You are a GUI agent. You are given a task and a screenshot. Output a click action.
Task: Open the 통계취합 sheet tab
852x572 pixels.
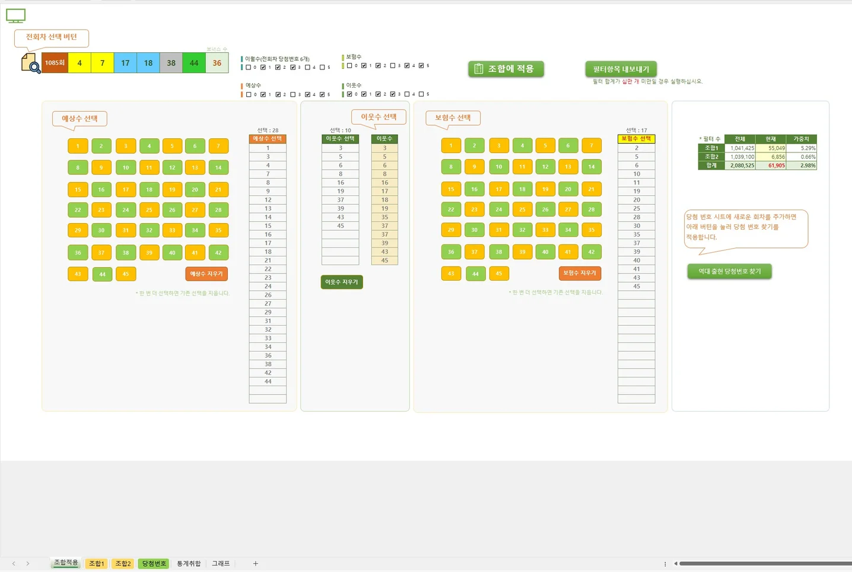(x=189, y=564)
